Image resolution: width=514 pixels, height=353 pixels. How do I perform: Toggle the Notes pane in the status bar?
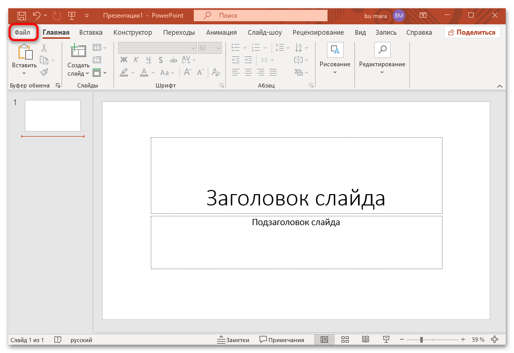[x=233, y=340]
